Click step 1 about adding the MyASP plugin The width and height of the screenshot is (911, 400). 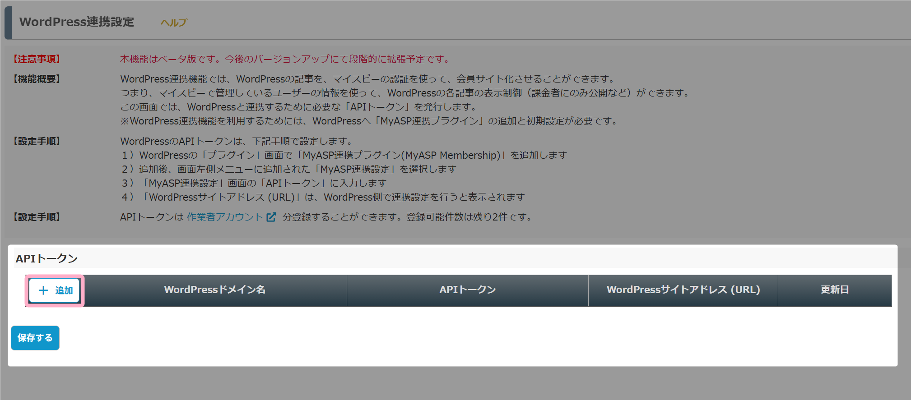point(344,155)
